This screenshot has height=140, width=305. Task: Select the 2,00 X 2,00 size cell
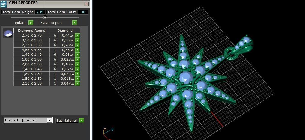click(x=31, y=64)
